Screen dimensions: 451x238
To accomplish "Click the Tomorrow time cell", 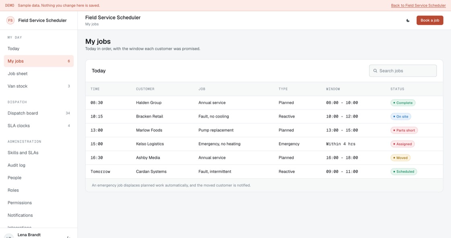I will point(100,172).
